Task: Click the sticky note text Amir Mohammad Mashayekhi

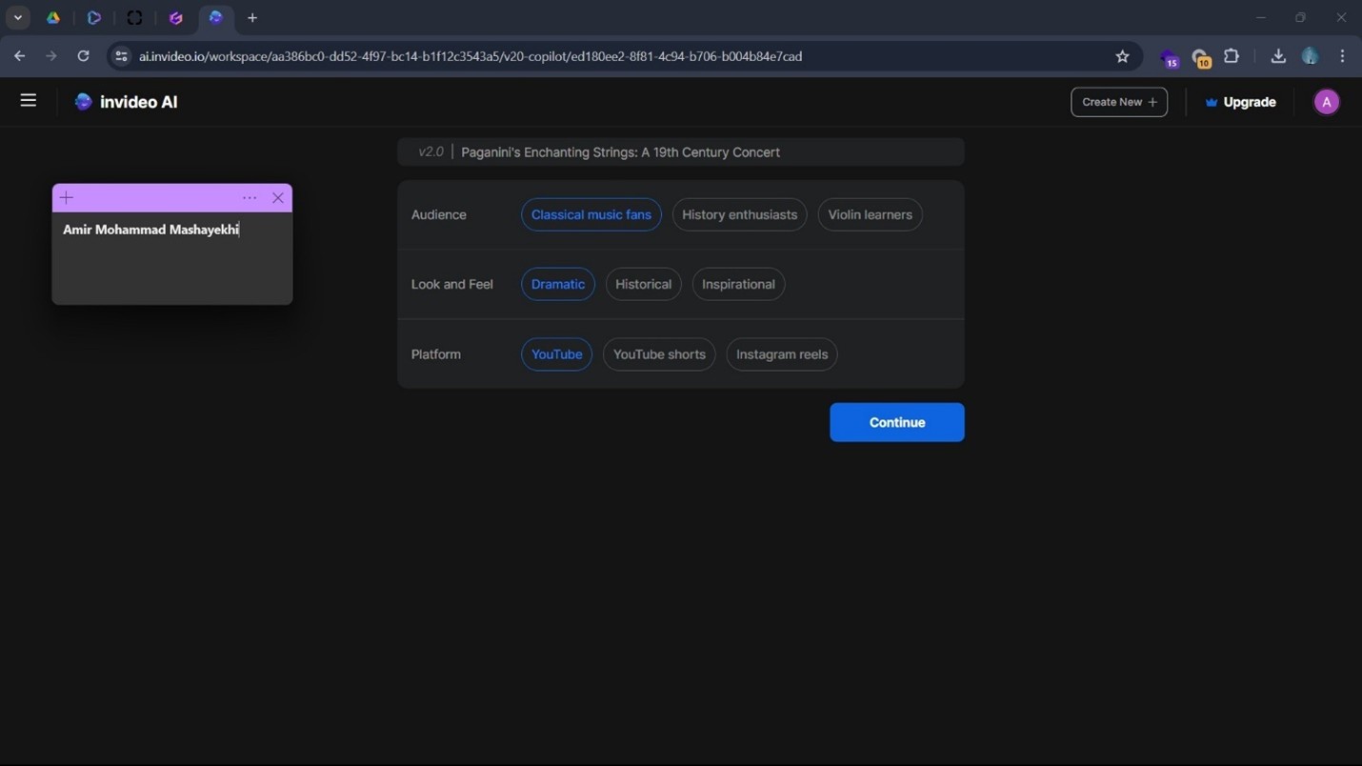Action: pyautogui.click(x=150, y=230)
